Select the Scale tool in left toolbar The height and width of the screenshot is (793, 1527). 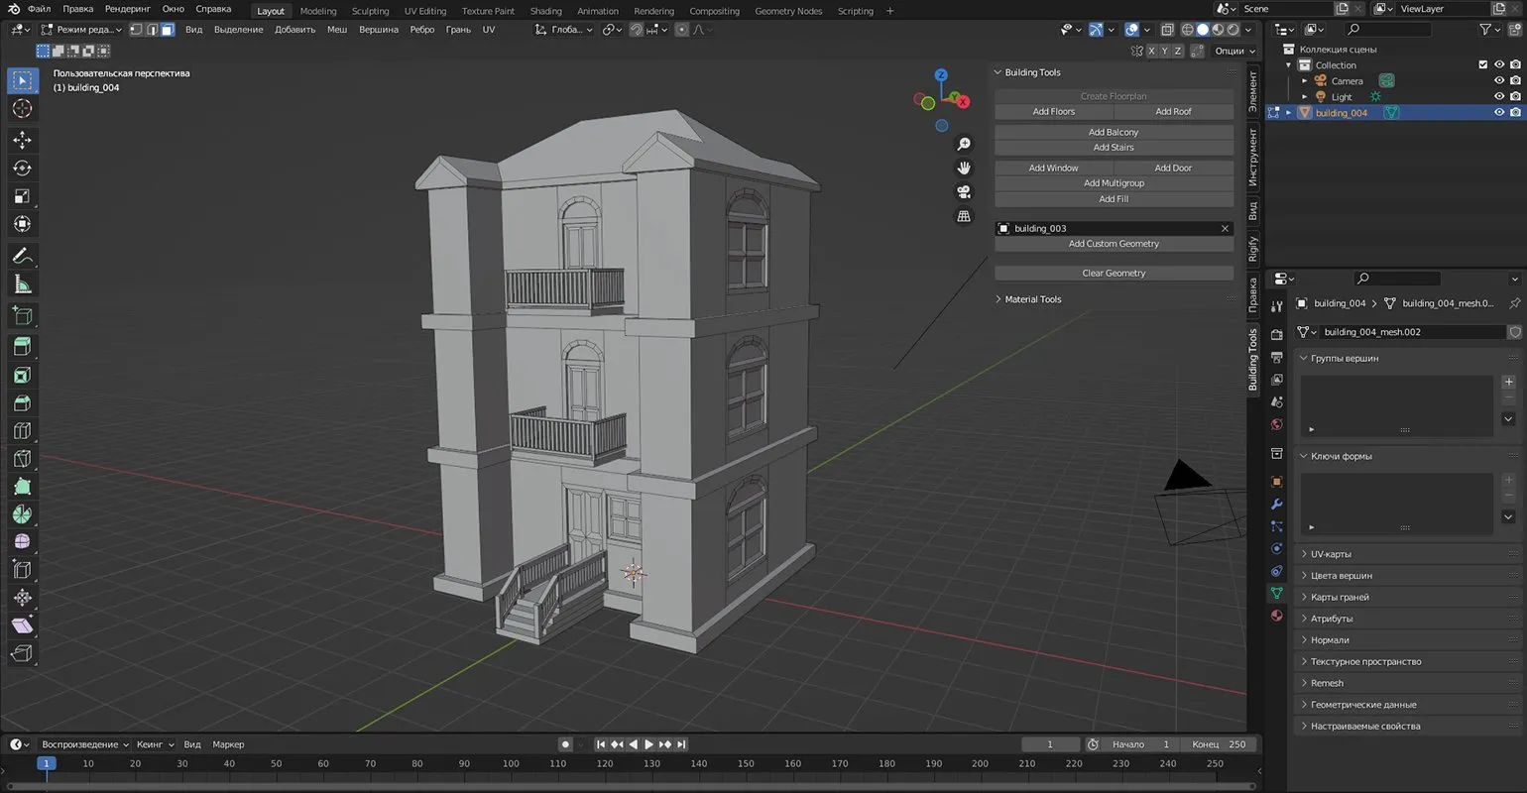(22, 196)
